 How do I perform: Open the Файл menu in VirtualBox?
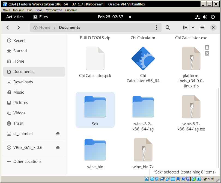click(x=6, y=10)
